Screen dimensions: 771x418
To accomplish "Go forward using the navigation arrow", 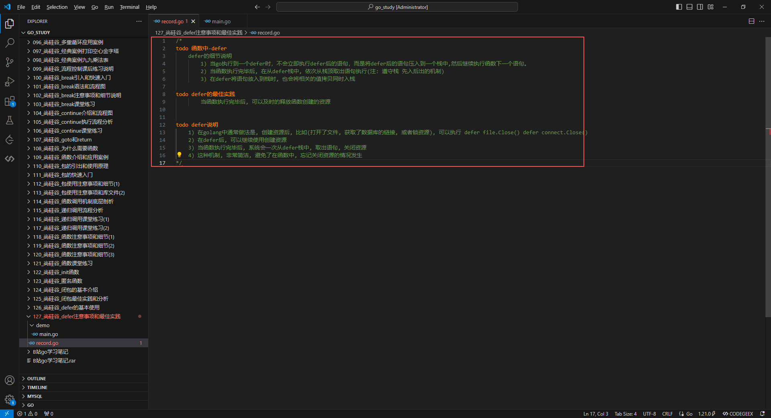I will pyautogui.click(x=268, y=7).
